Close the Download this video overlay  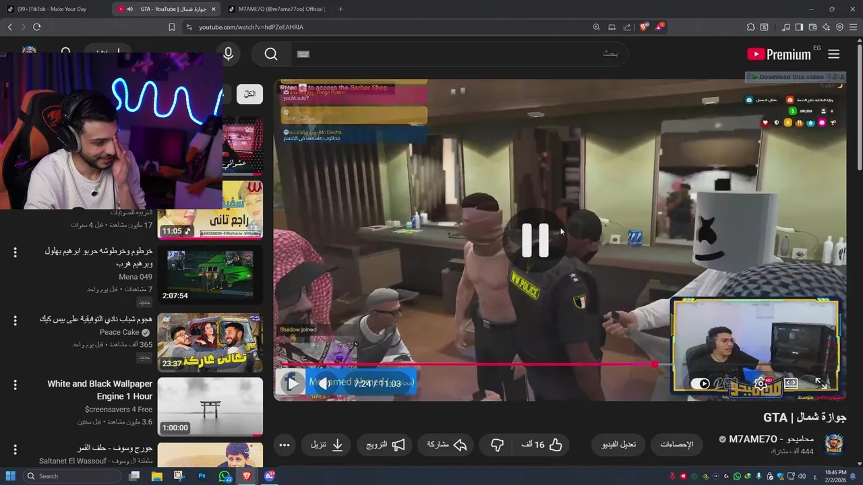(842, 77)
